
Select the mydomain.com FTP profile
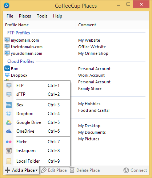[x=25, y=40]
